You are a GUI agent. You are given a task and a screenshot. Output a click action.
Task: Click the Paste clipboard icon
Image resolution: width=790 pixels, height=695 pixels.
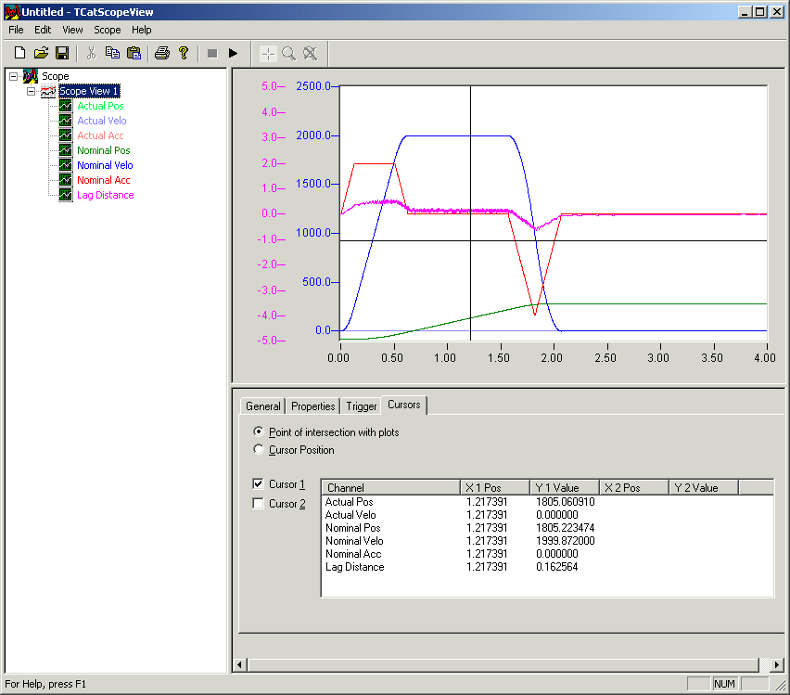134,53
